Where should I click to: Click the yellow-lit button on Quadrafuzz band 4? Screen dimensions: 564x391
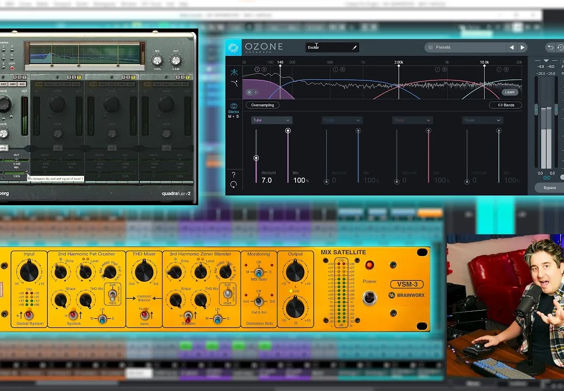tap(187, 77)
